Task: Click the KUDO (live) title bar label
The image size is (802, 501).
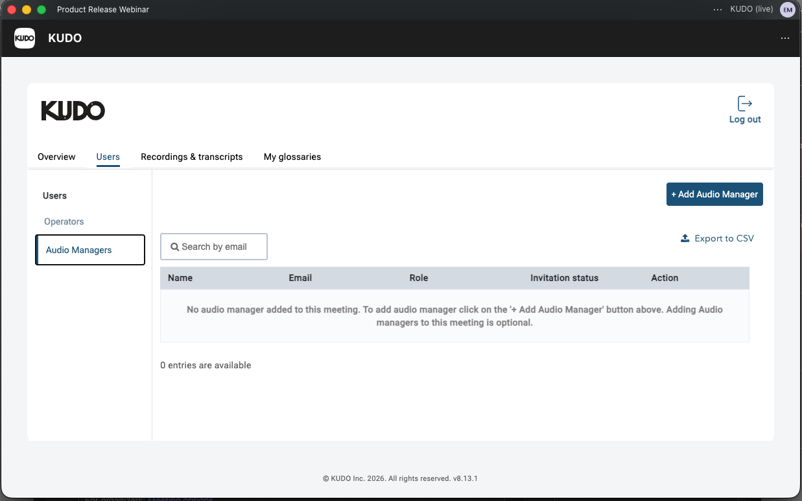Action: (751, 9)
